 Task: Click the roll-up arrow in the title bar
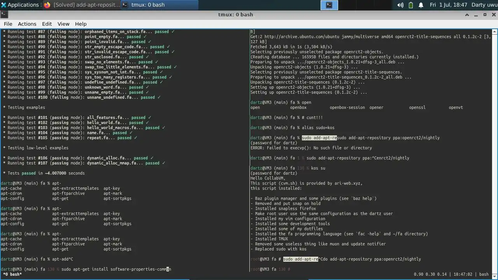coord(467,15)
